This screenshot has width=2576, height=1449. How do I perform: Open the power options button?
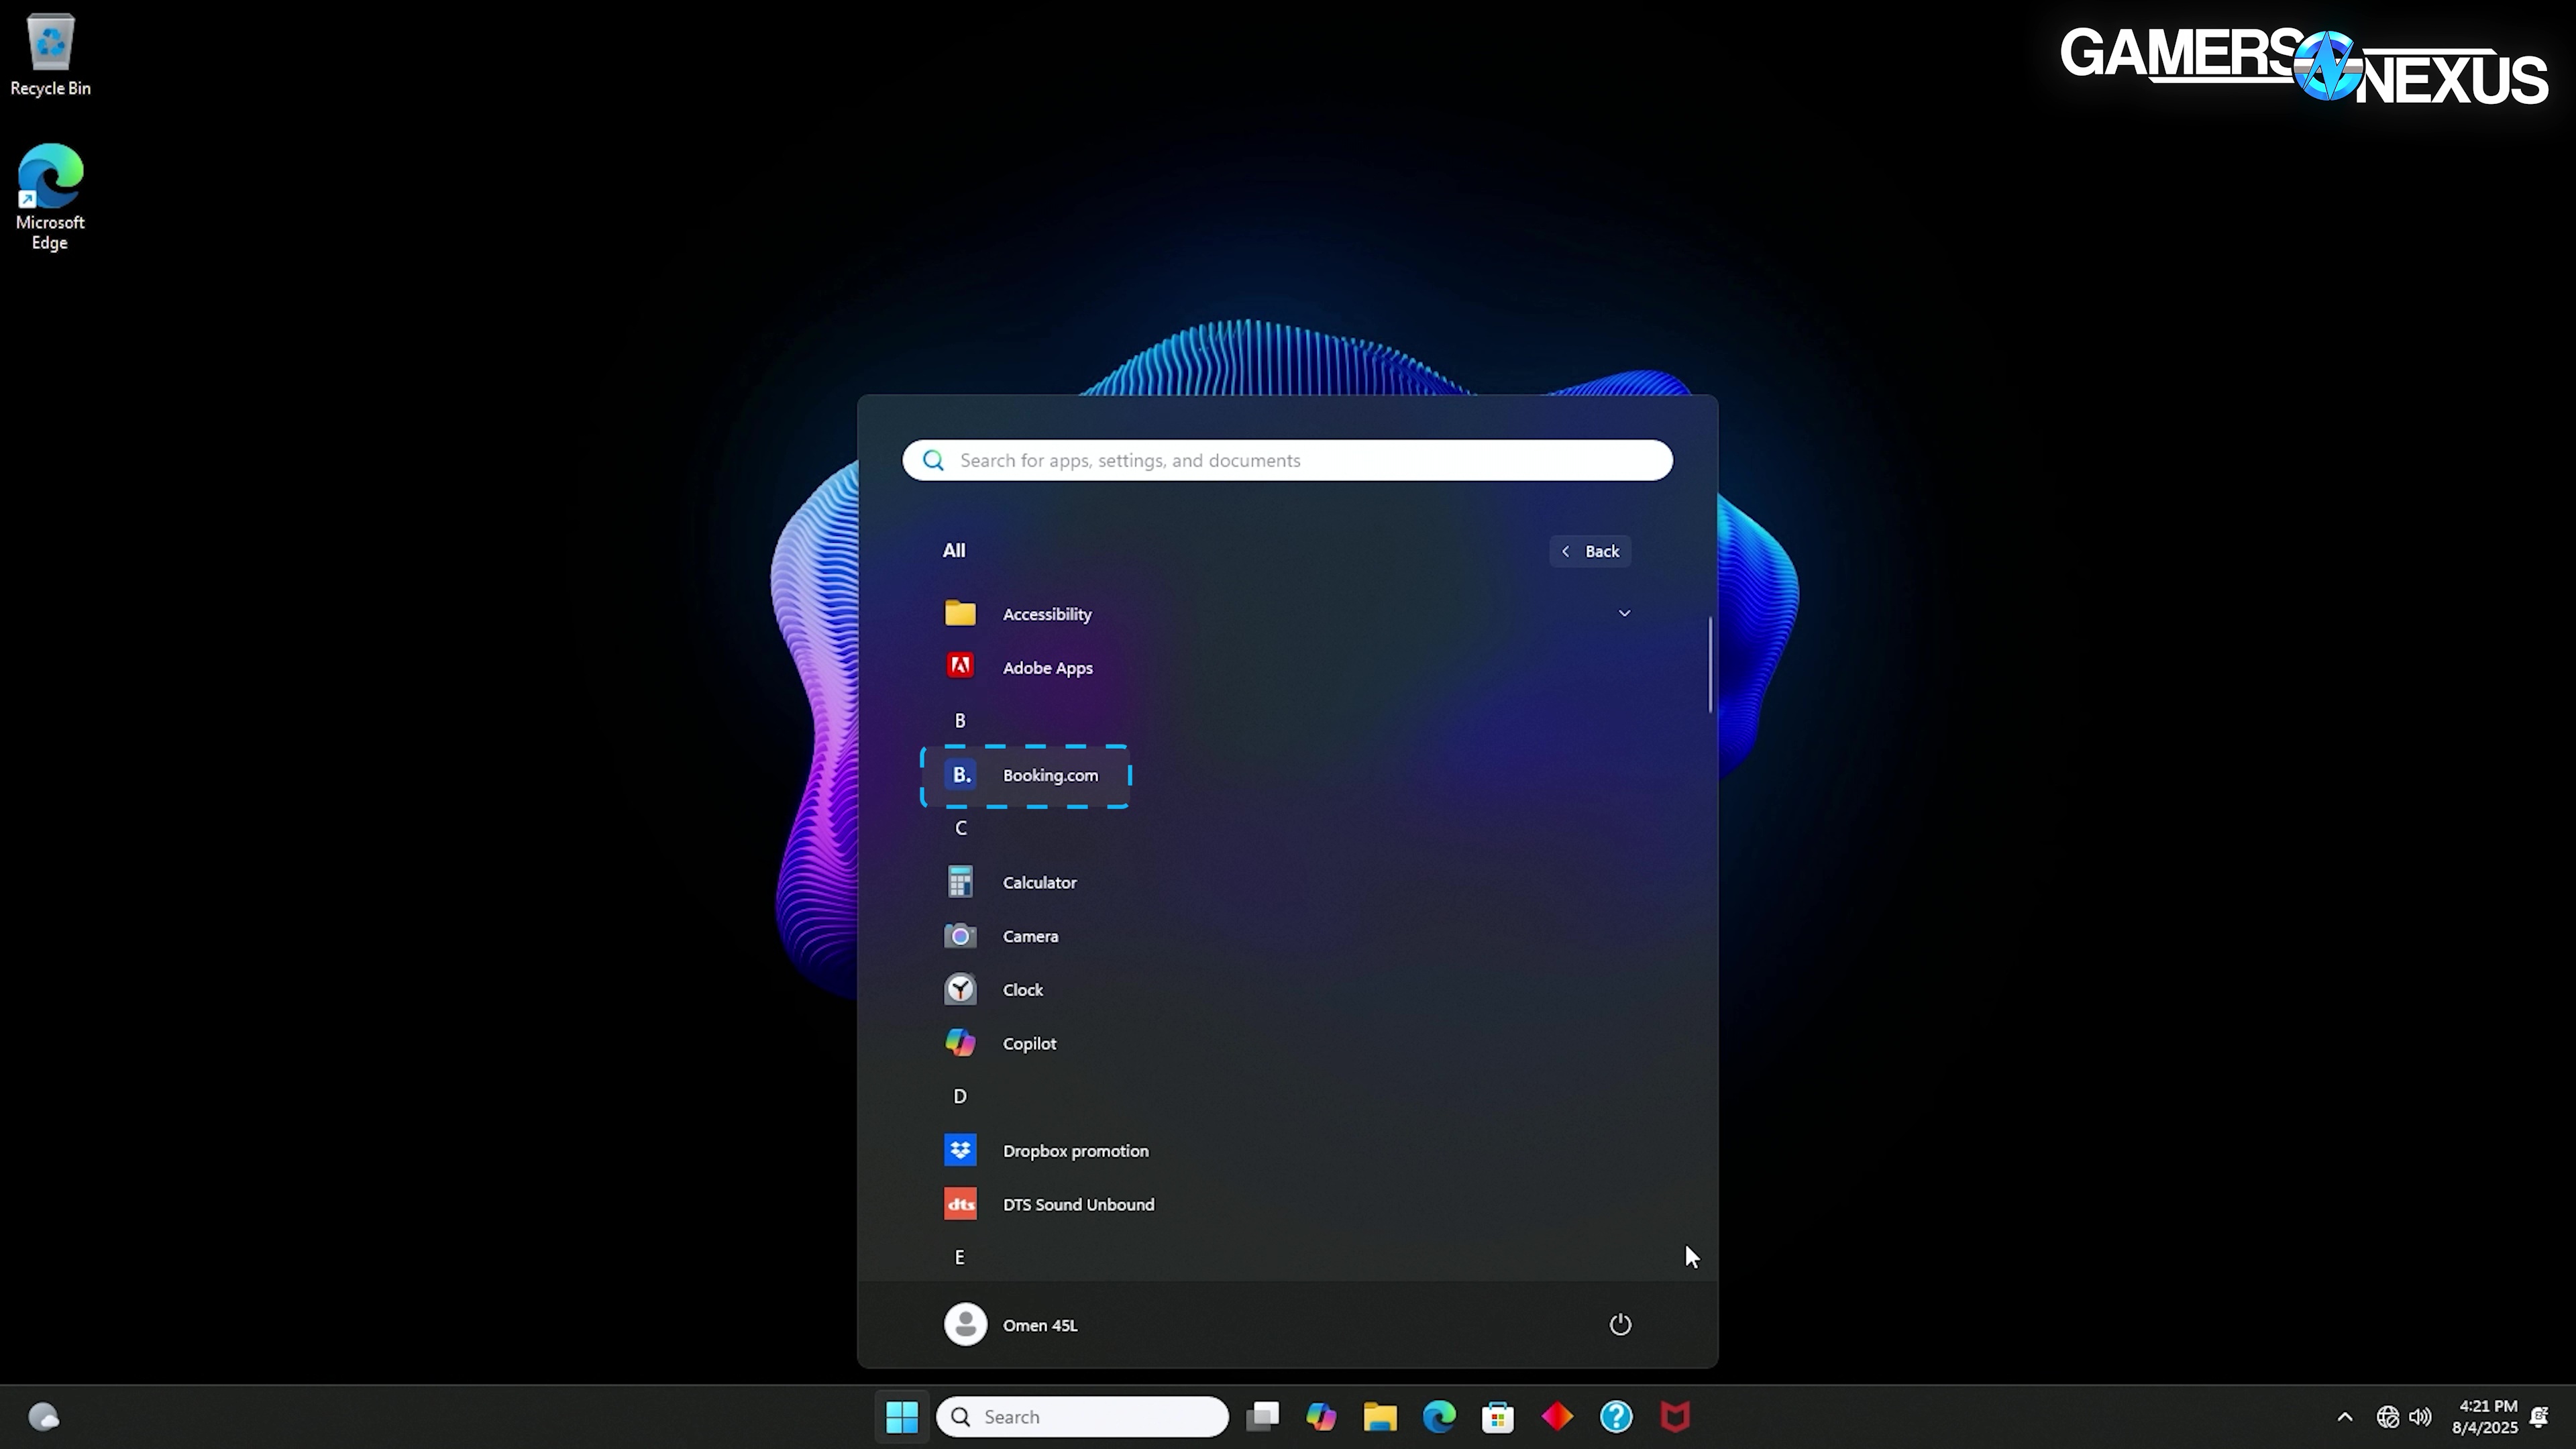pyautogui.click(x=1620, y=1325)
